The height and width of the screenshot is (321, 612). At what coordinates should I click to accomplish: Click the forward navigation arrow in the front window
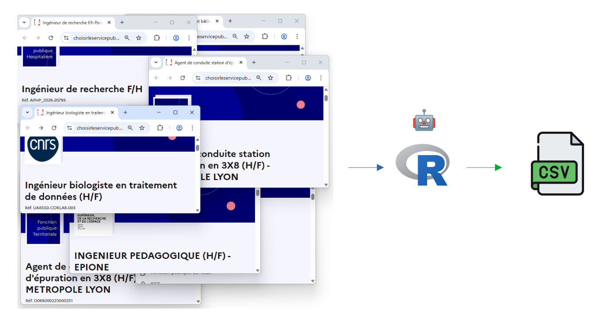[41, 128]
